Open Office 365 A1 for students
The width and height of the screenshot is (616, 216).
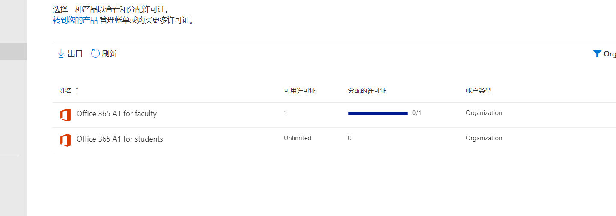(120, 139)
